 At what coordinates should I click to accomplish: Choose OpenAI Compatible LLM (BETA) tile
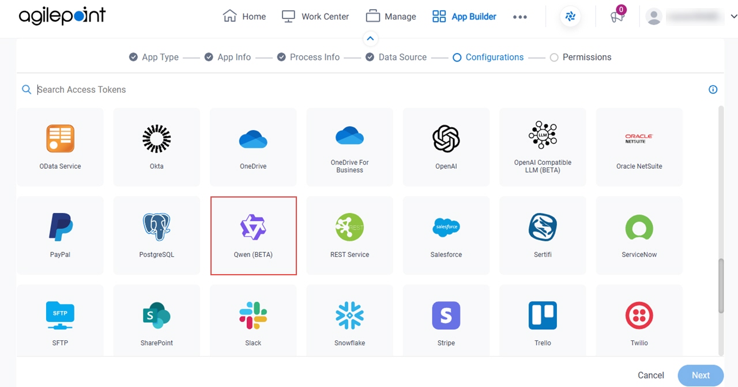coord(543,147)
